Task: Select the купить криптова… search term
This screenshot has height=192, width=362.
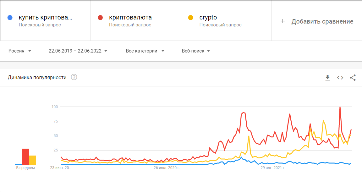Action: (x=45, y=18)
